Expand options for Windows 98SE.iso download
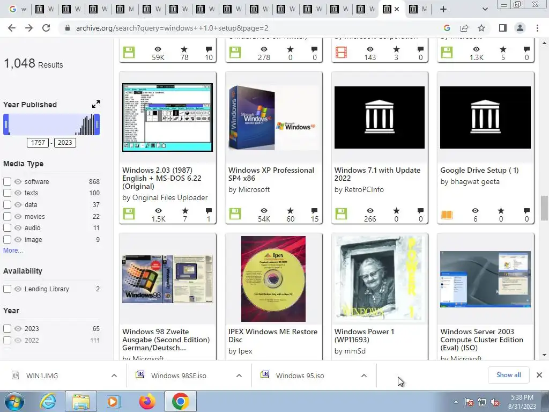549x412 pixels. (x=239, y=376)
